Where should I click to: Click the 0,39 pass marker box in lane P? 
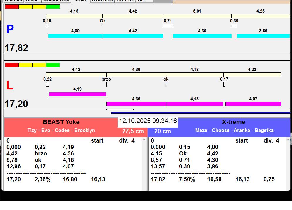tap(234, 26)
